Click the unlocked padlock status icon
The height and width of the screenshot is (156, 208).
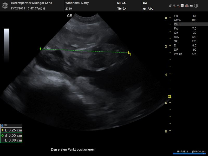click(x=170, y=6)
